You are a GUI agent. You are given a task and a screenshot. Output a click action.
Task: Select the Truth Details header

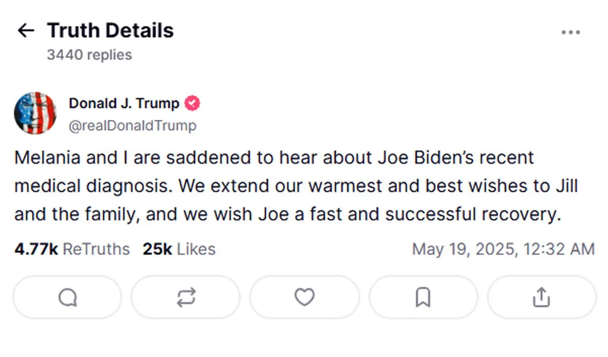pyautogui.click(x=110, y=30)
